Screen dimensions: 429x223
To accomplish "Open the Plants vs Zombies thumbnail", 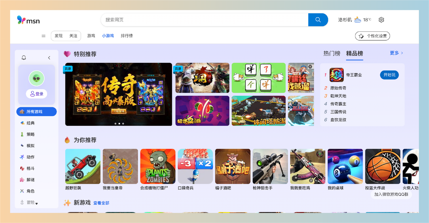I will (x=158, y=167).
